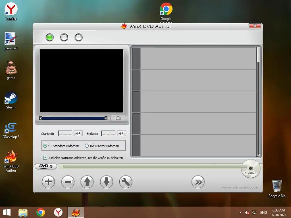Screen dimensions: 291x218
Task: Open File Explorer from the taskbar
Action: point(23,212)
